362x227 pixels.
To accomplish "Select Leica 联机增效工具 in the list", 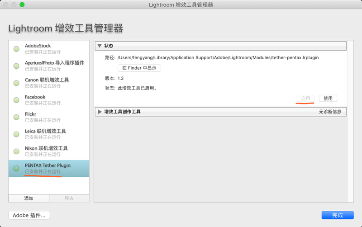I will click(49, 134).
